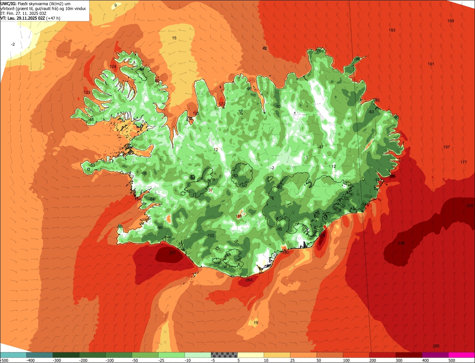Click the 264 value on the south coast

[x=249, y=280]
